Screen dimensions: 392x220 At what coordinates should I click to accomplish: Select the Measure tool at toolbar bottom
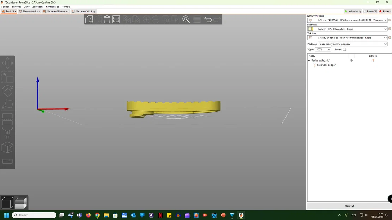(7, 160)
